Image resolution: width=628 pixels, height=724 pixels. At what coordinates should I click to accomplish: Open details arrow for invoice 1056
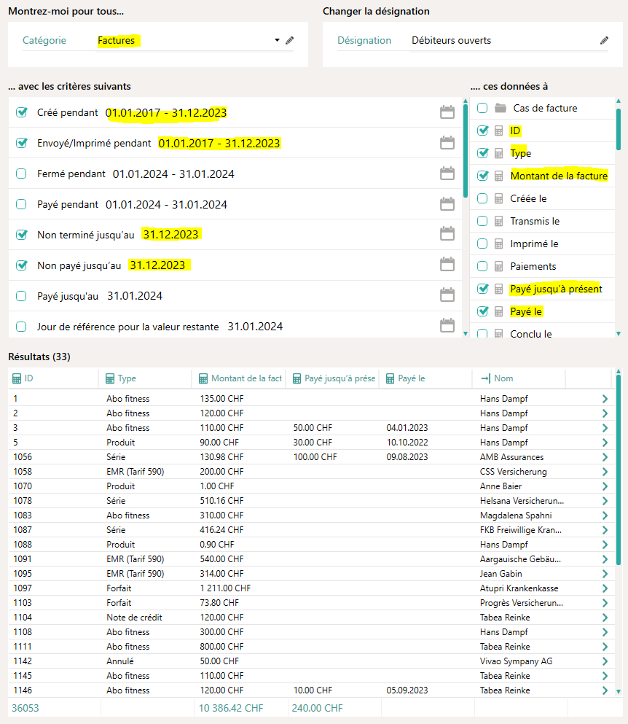[605, 457]
